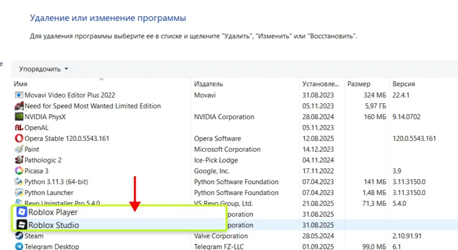Click the Paint icon
The image size is (458, 250).
[x=19, y=149]
